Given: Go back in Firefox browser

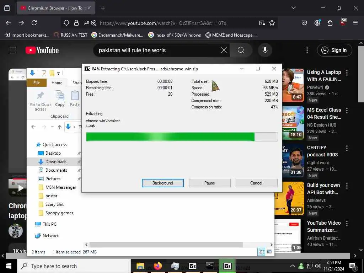Looking at the screenshot, I should tap(9, 23).
